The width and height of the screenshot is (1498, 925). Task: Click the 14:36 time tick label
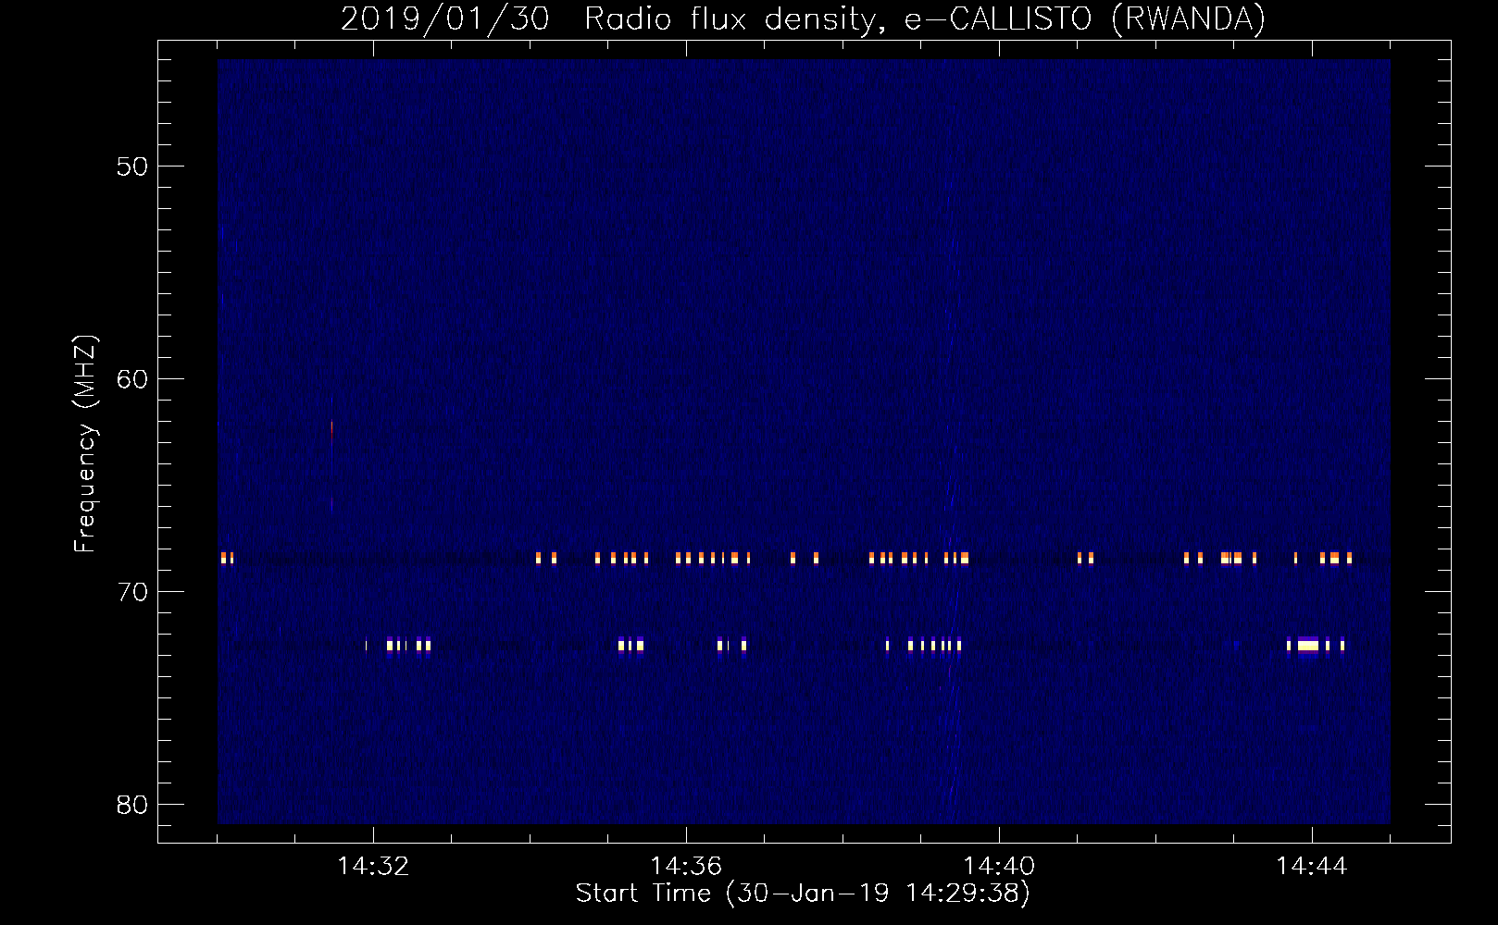tap(686, 867)
